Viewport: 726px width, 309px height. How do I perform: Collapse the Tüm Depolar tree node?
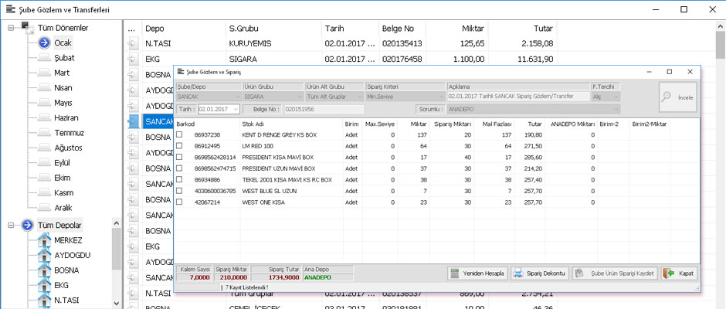11,225
